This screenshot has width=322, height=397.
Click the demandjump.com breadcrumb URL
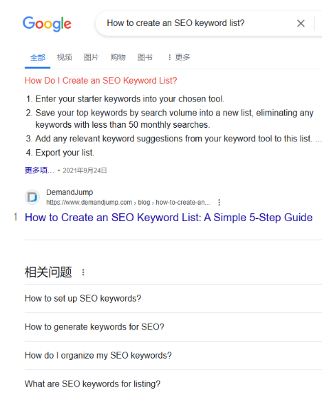tap(128, 203)
